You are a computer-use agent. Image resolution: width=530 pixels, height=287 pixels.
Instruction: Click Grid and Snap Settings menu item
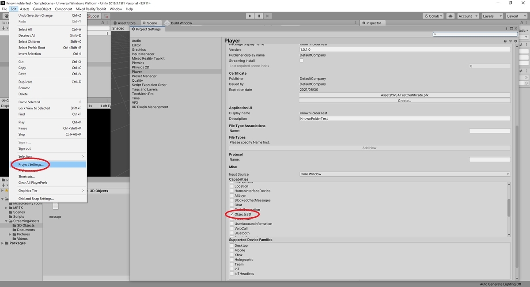48,199
